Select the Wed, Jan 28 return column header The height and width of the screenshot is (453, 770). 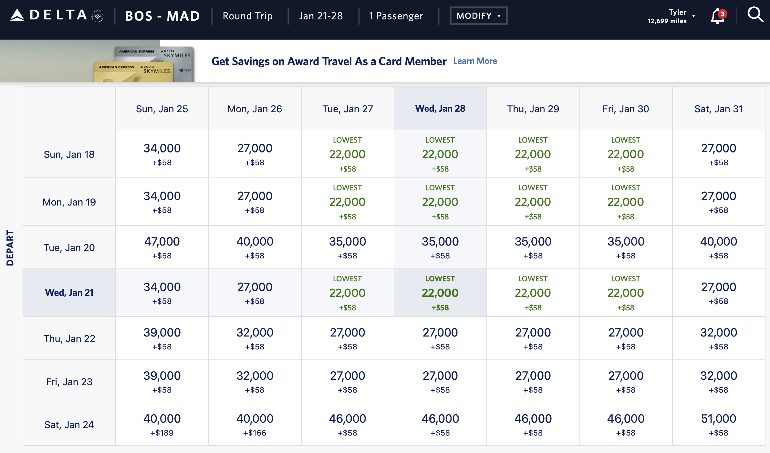pyautogui.click(x=440, y=109)
